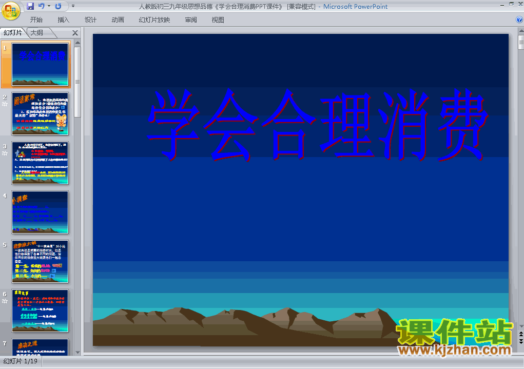
Task: Select slide 5 thumbnail
Action: point(40,261)
